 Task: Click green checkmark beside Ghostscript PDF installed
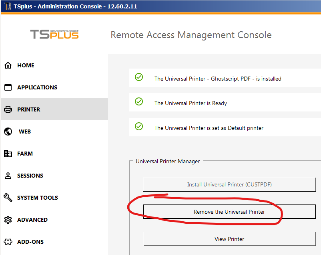(x=139, y=77)
